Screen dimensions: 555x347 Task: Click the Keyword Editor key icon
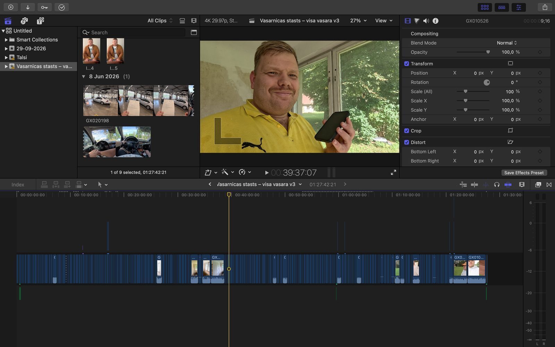pos(44,7)
